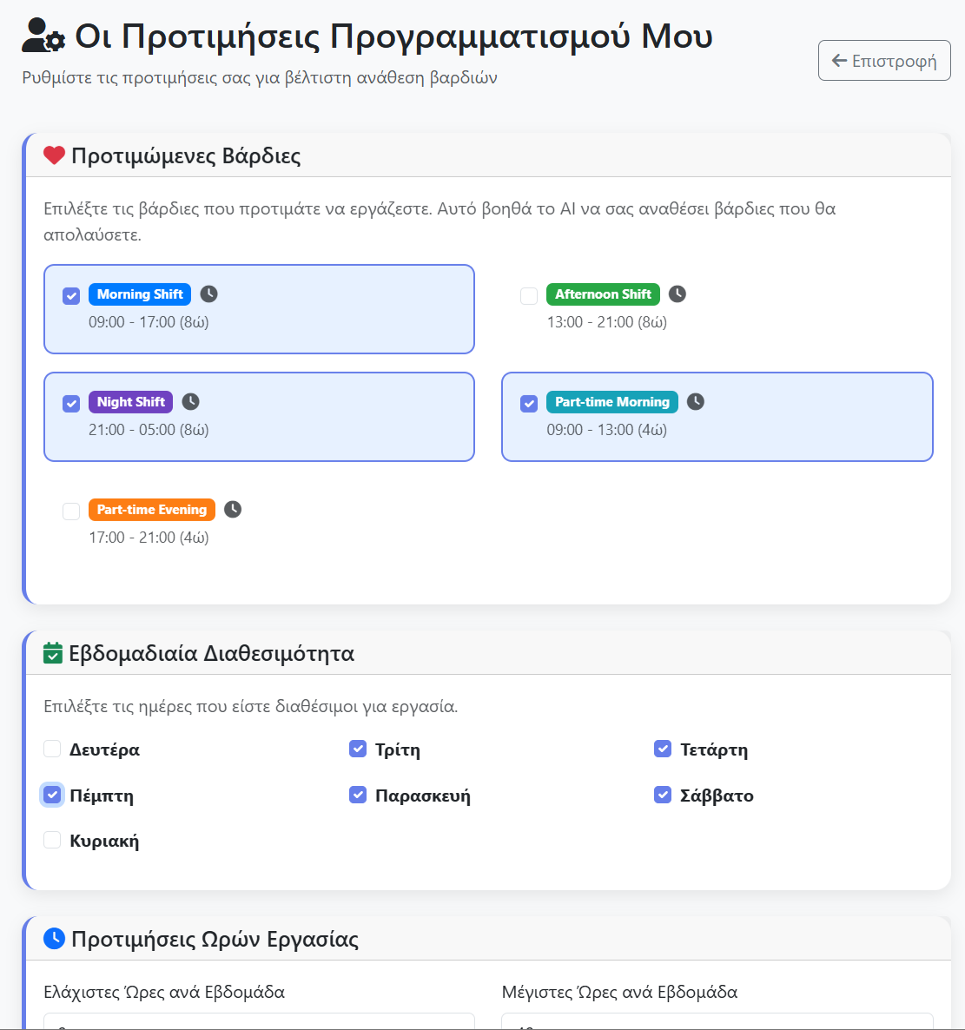The width and height of the screenshot is (965, 1030).
Task: Select the Night Shift badge label
Action: pyautogui.click(x=131, y=402)
